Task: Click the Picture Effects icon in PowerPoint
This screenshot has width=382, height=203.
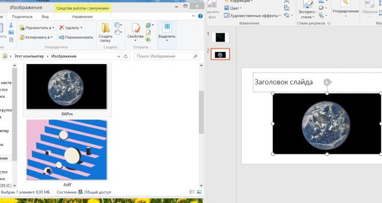Action: [x=321, y=8]
